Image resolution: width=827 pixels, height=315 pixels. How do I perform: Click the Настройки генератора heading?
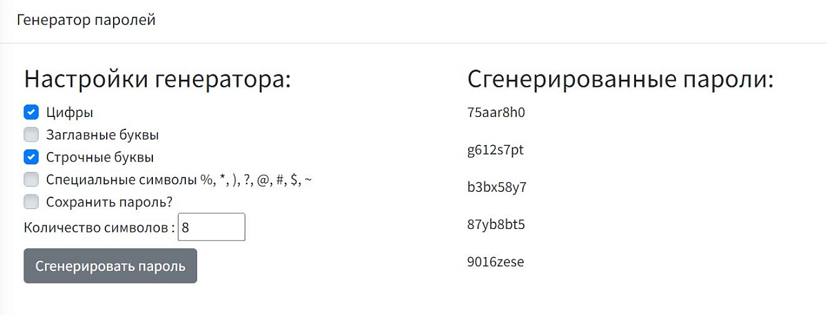tap(158, 79)
